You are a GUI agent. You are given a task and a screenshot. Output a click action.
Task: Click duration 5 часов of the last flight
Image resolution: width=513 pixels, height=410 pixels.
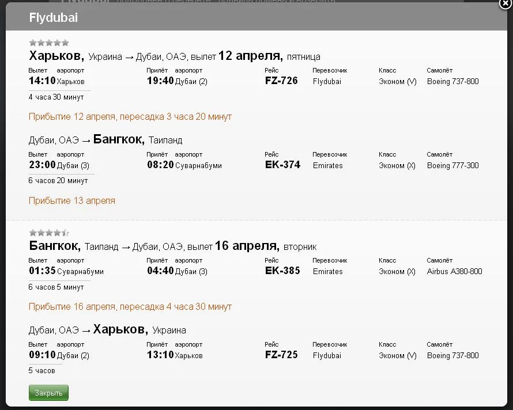[x=42, y=371]
